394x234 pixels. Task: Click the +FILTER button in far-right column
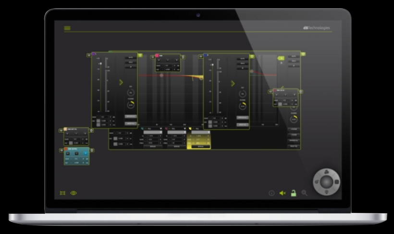tap(294, 129)
